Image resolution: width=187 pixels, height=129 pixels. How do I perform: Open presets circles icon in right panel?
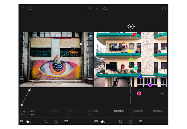130,122
